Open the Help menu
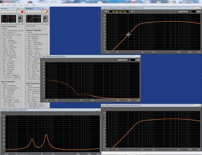 tap(33, 5)
